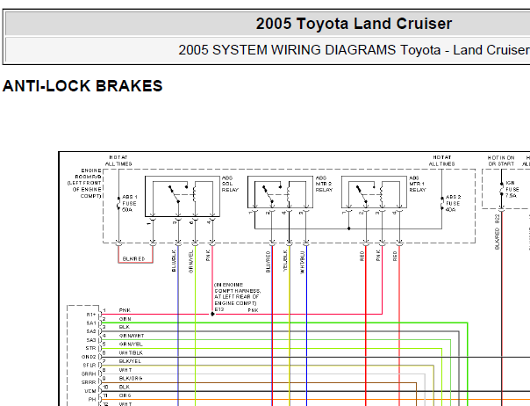Click the vertical 'WHT/BLU' wire label
The image size is (530, 406).
click(x=303, y=262)
